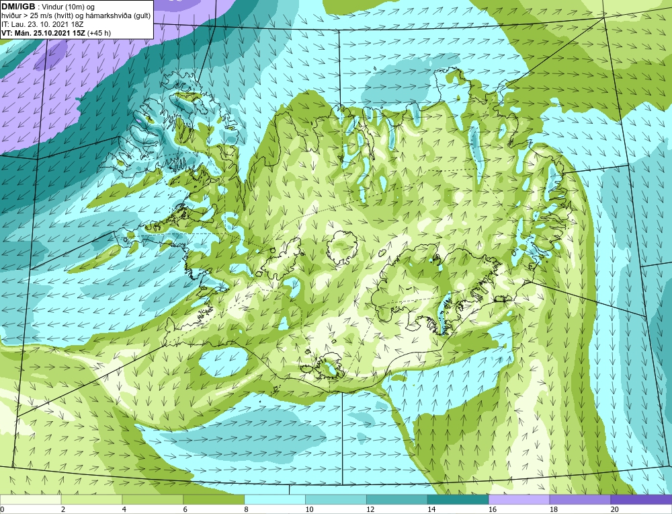
Task: Click the legend label '8'
Action: 247,509
